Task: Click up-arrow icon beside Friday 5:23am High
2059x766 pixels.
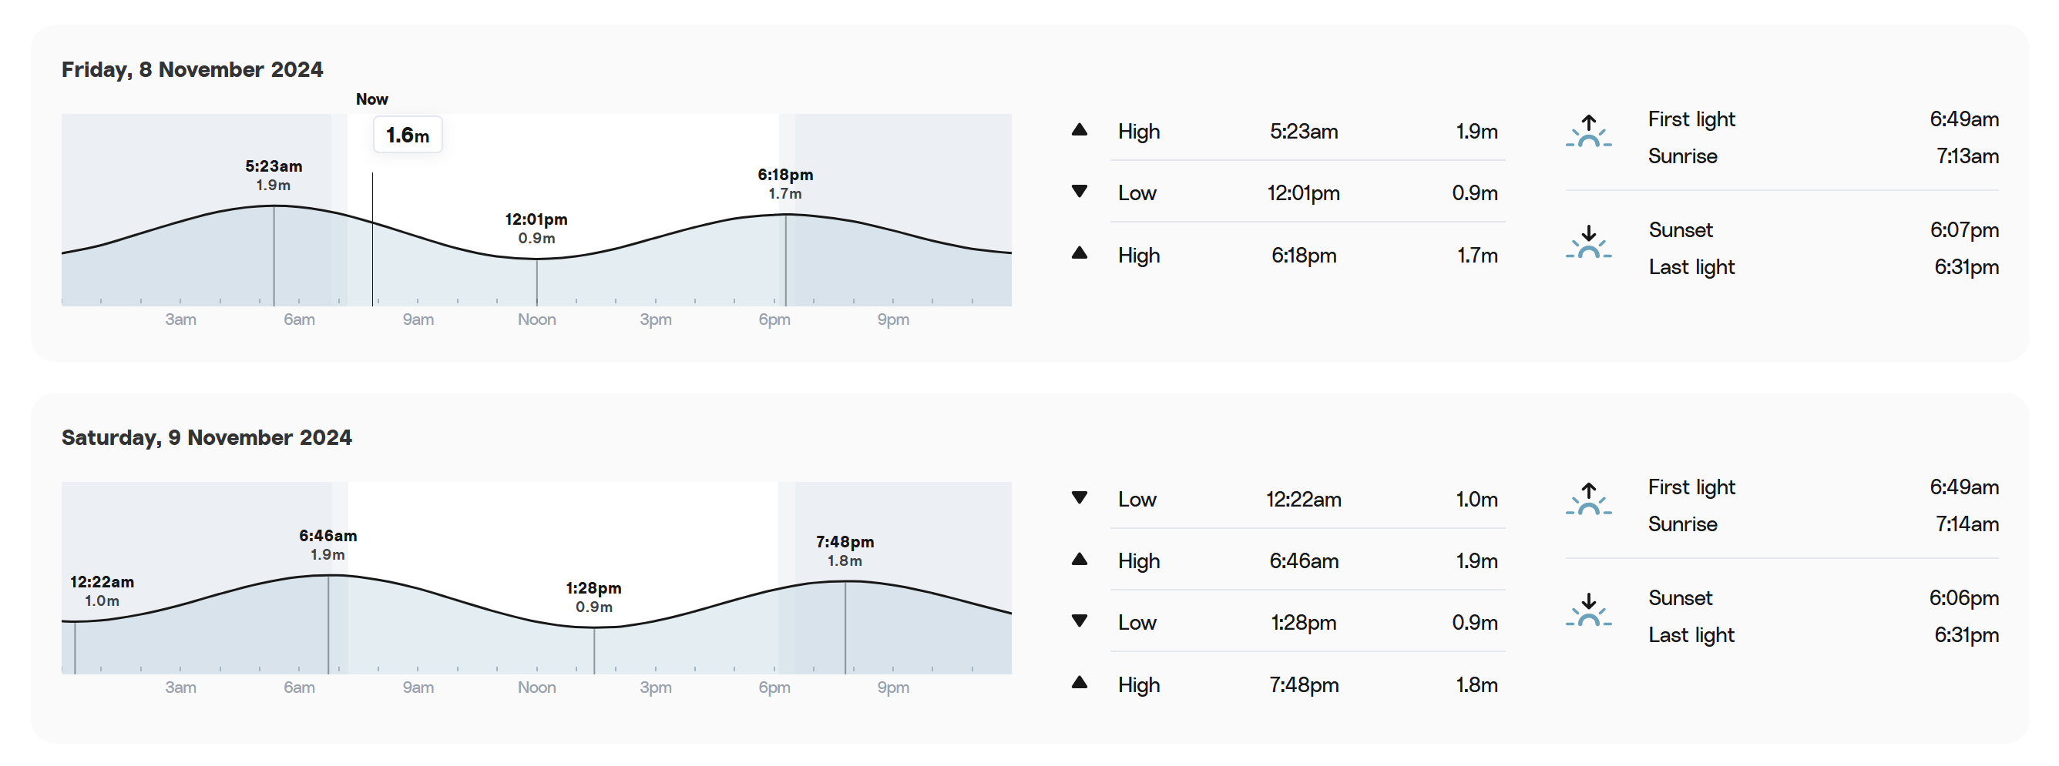Action: pos(1079,129)
